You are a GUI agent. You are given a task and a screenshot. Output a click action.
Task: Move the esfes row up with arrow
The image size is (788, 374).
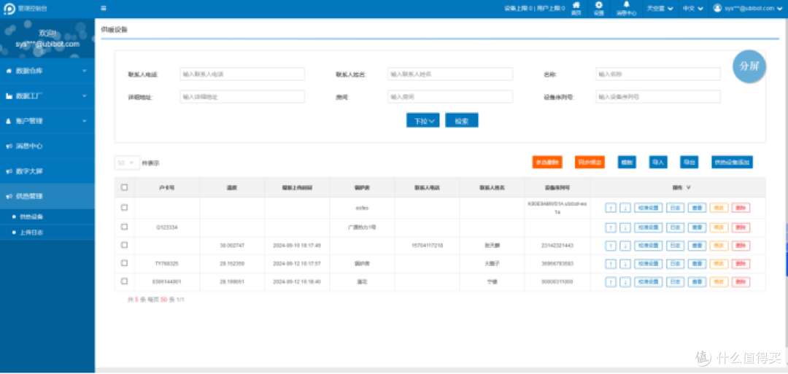click(x=610, y=208)
